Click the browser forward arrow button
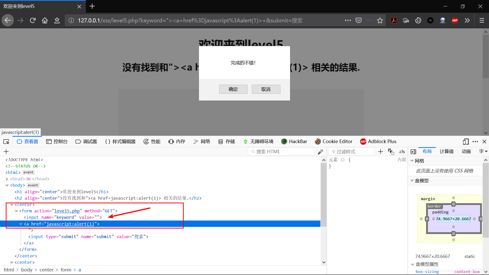 (20, 20)
